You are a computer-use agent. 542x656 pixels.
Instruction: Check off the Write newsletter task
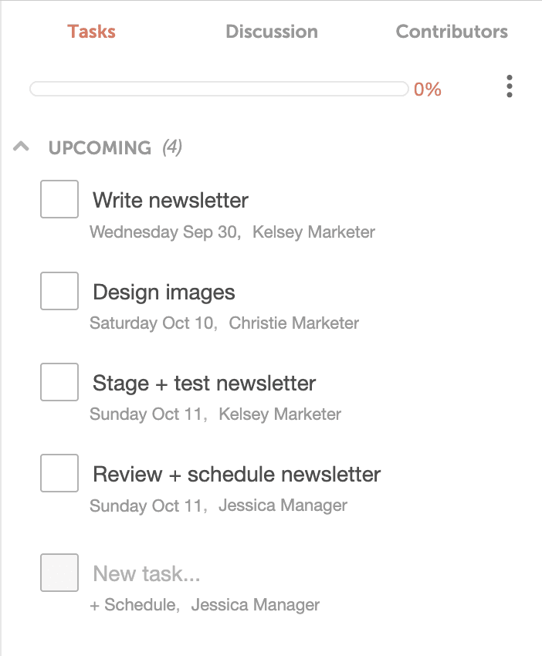59,199
